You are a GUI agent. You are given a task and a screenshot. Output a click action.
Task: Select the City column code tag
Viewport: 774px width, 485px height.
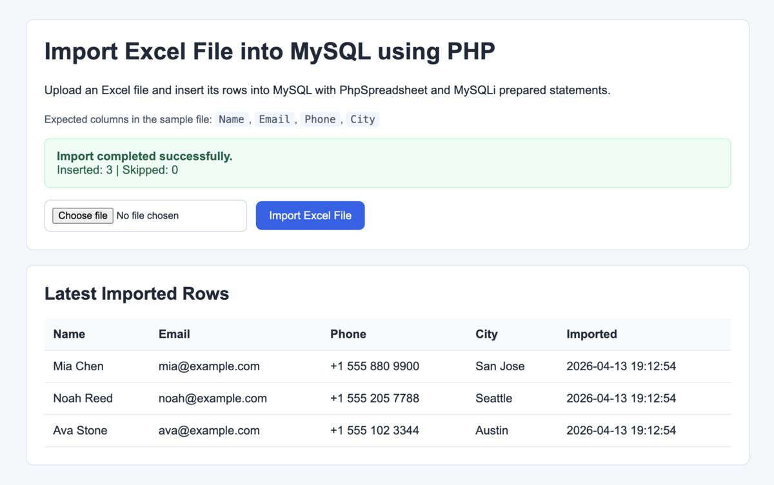(x=362, y=119)
